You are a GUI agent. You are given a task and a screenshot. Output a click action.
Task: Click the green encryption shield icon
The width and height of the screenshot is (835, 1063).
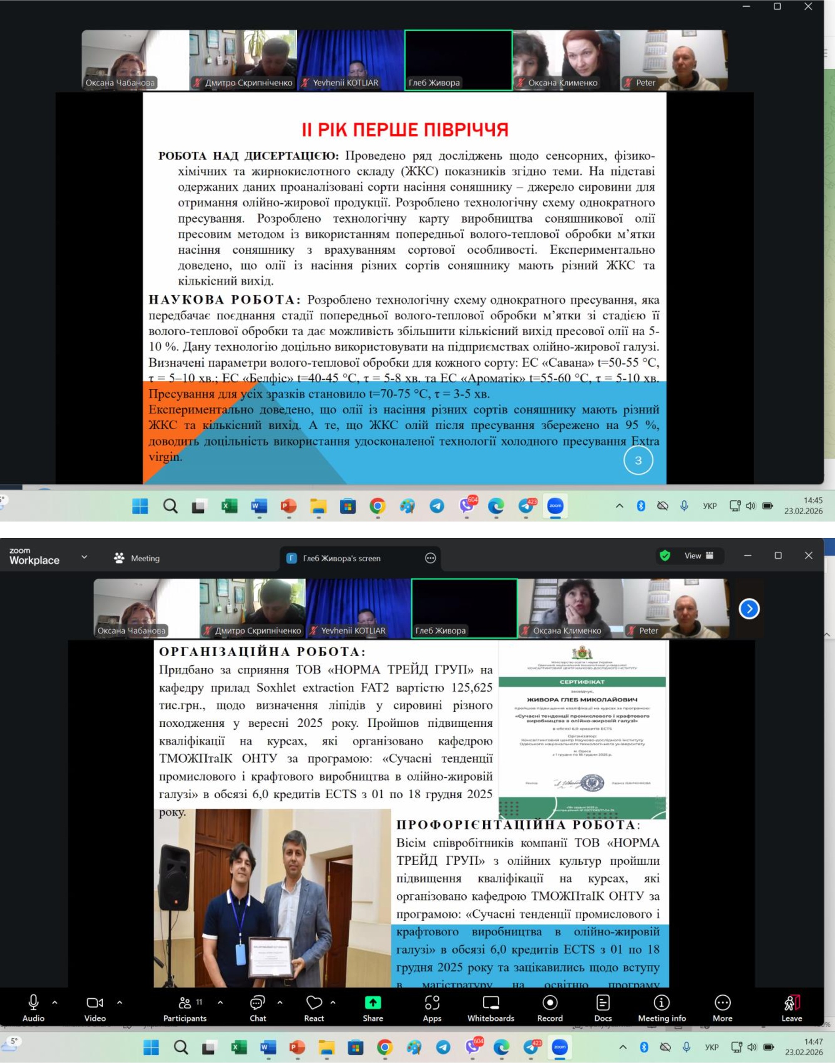pos(665,556)
